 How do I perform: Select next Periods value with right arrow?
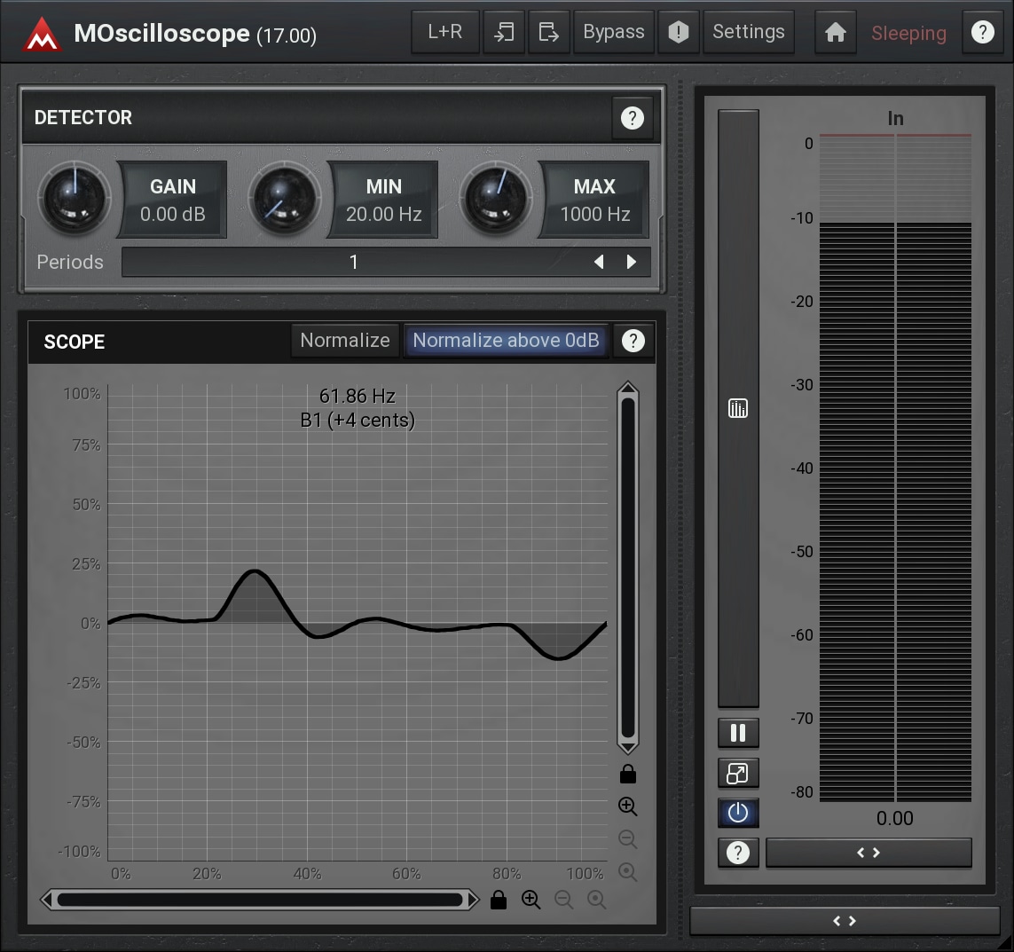click(x=632, y=262)
